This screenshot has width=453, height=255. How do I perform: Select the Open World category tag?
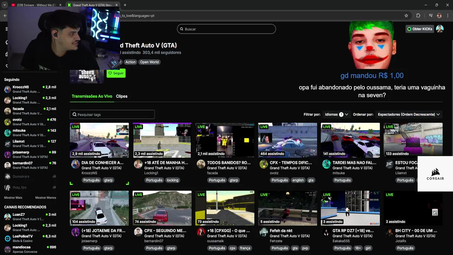[149, 62]
